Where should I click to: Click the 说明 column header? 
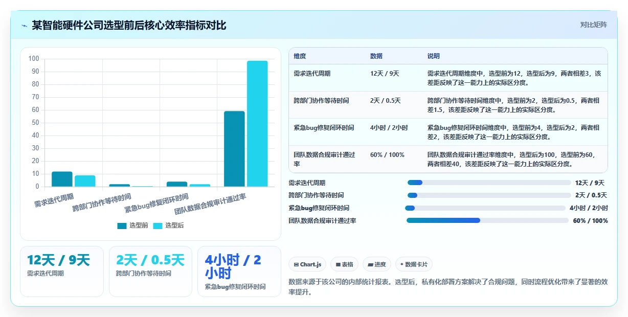(434, 56)
